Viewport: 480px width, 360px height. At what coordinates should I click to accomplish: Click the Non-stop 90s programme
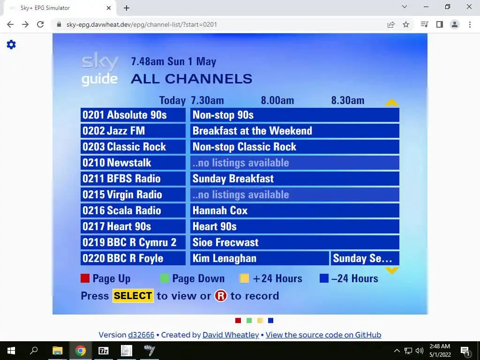tap(295, 115)
